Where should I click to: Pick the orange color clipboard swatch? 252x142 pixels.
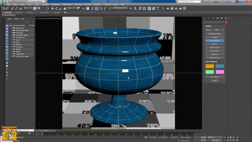click(210, 66)
